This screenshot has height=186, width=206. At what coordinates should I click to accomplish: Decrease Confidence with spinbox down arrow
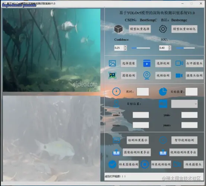(125, 49)
